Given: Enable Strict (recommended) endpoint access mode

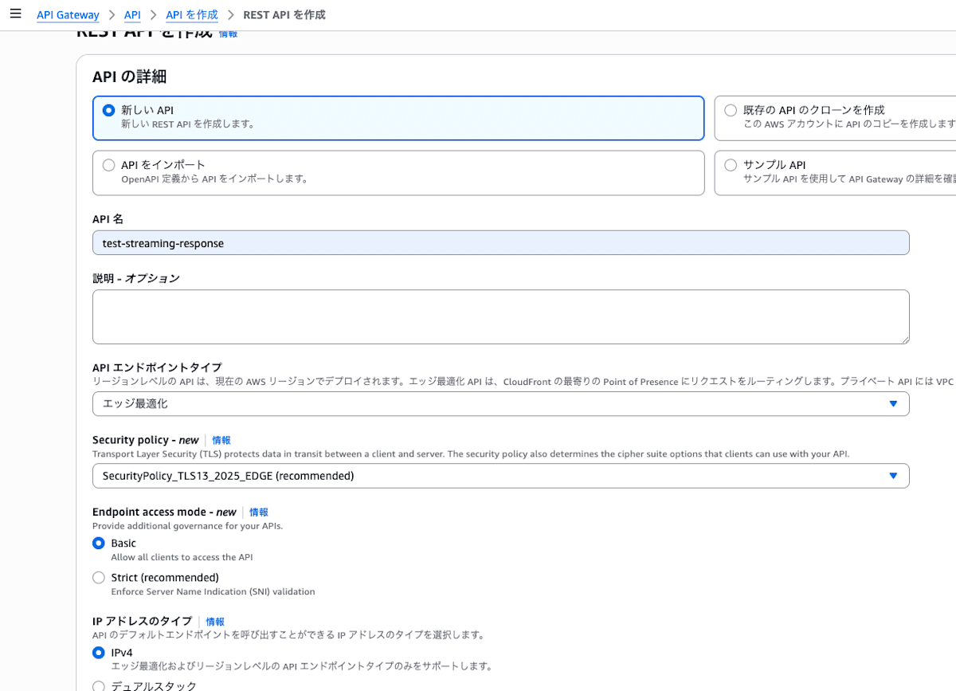Looking at the screenshot, I should click(99, 577).
